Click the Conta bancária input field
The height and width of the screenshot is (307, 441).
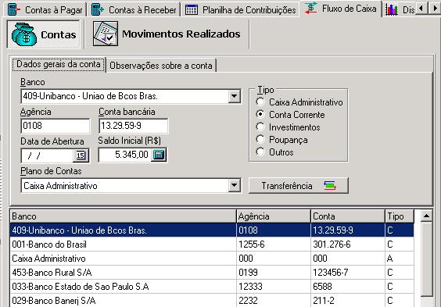click(133, 126)
